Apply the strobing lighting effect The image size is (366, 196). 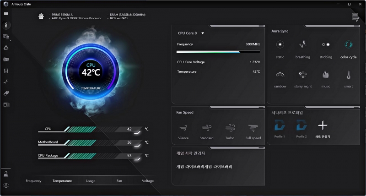click(x=326, y=45)
